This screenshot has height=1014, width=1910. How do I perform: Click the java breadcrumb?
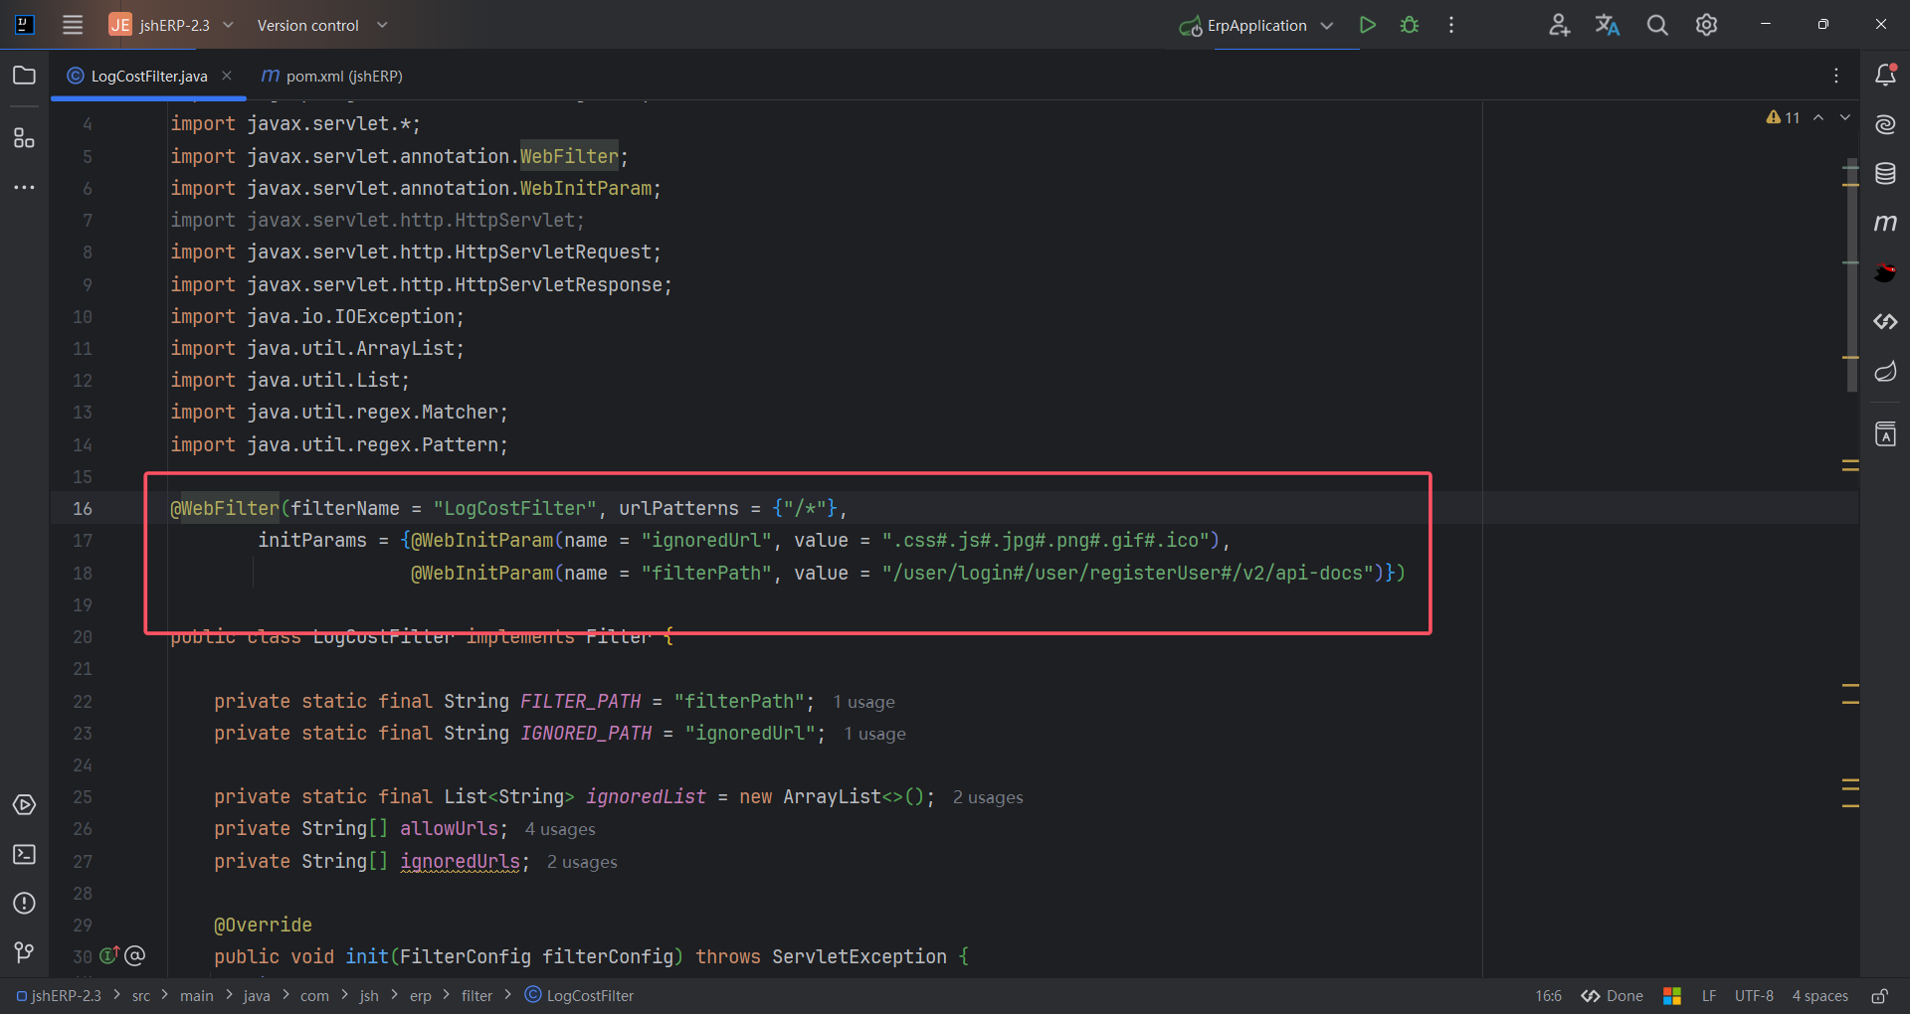pyautogui.click(x=257, y=995)
